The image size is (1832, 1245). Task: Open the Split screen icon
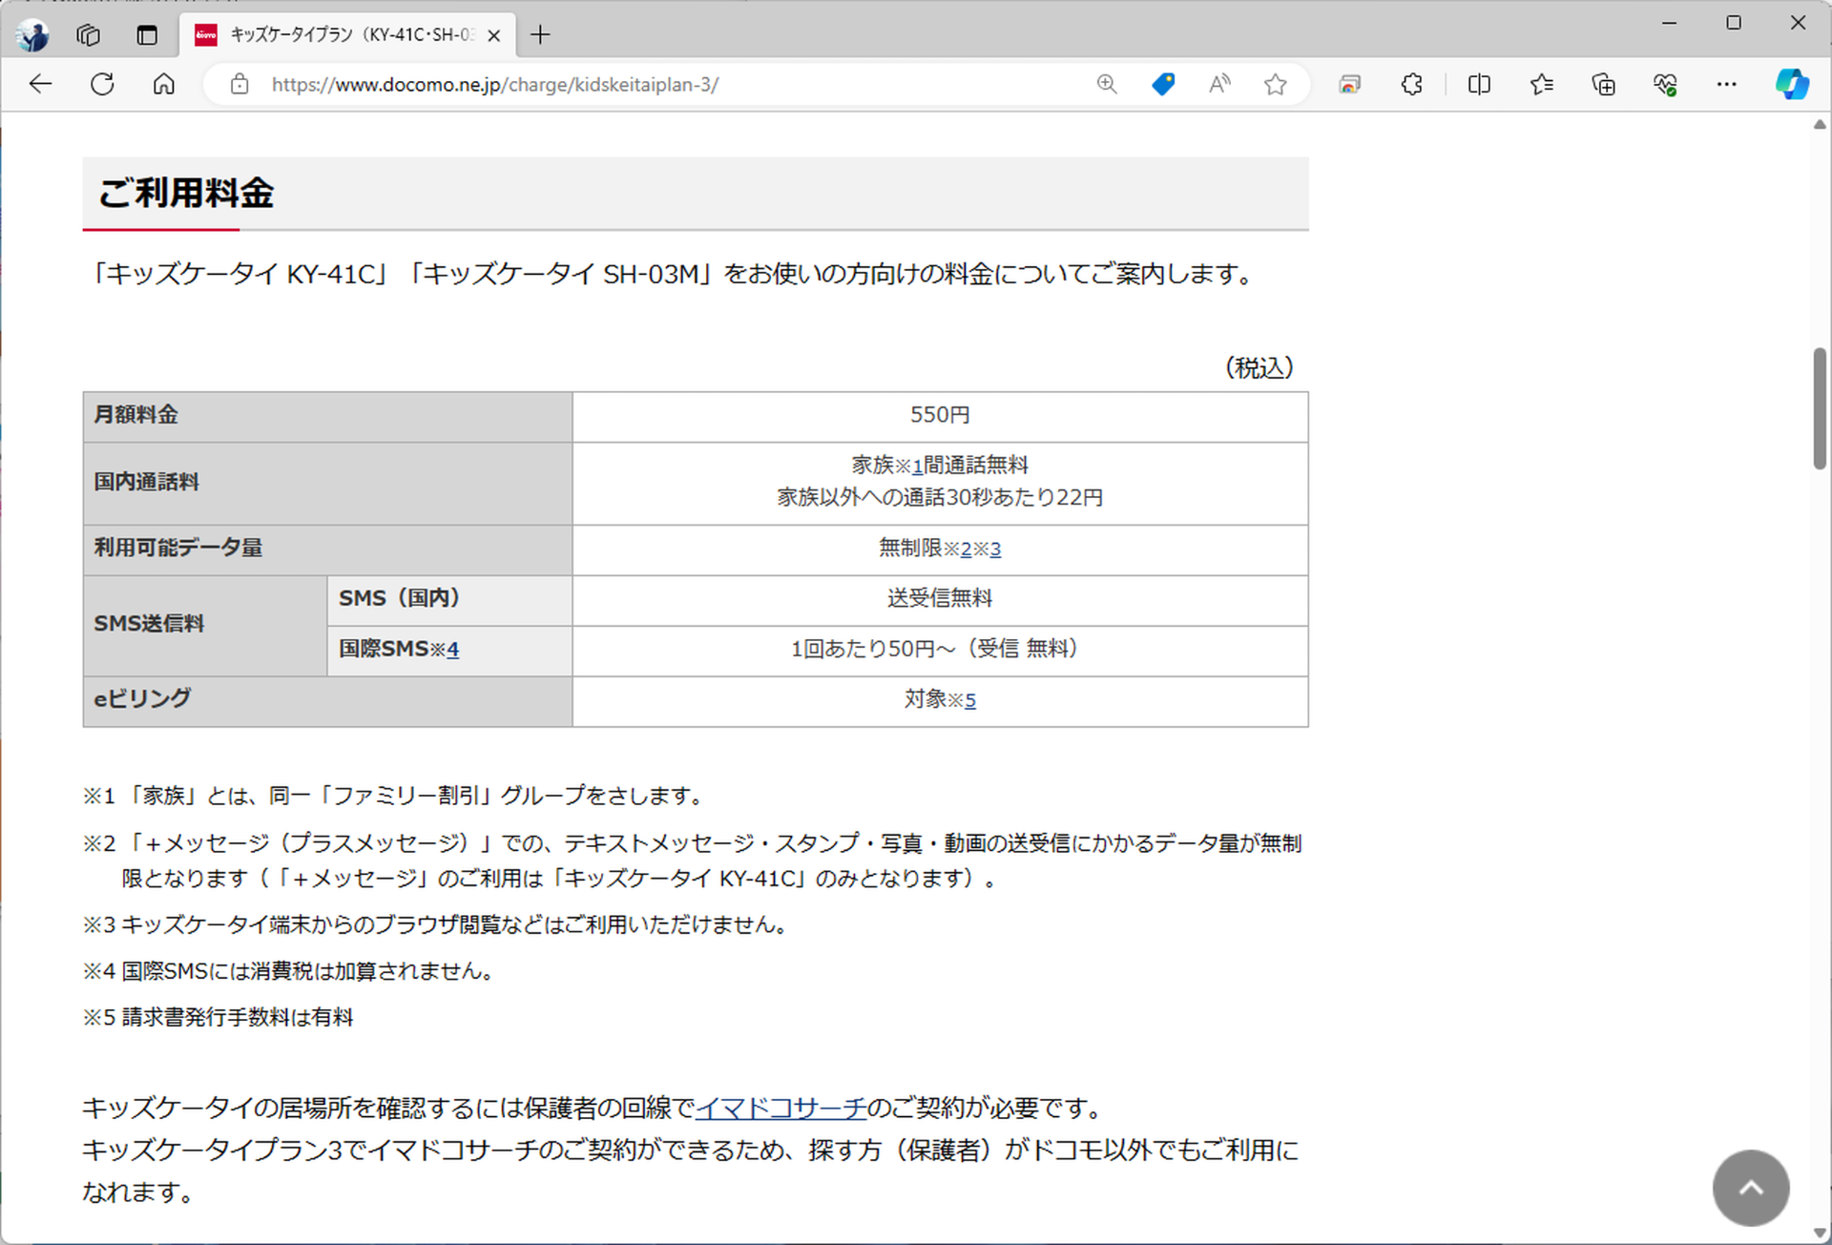[1478, 84]
